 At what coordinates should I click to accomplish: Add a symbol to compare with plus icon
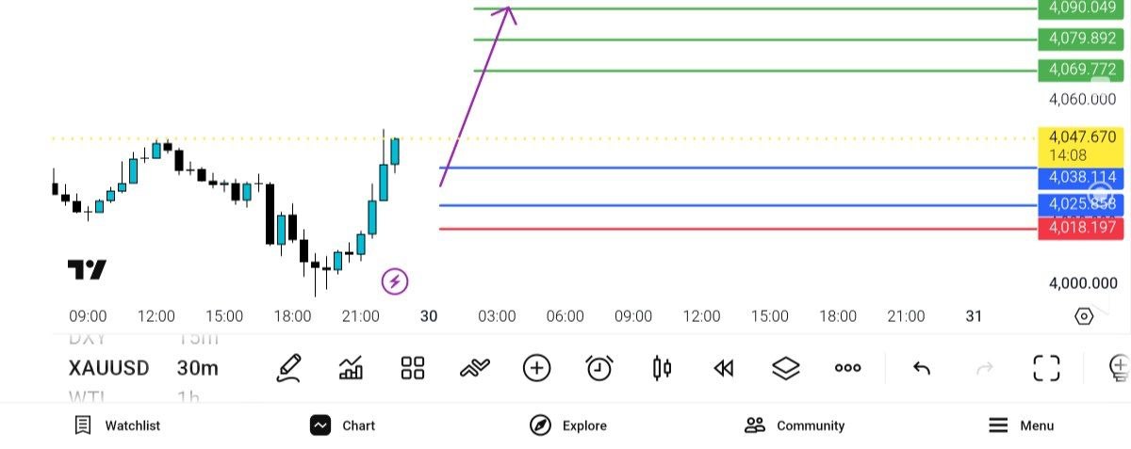tap(536, 368)
